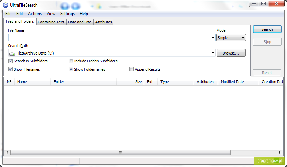287x167 pixels.
Task: Sort results by the Modified Date column header
Action: pos(238,82)
